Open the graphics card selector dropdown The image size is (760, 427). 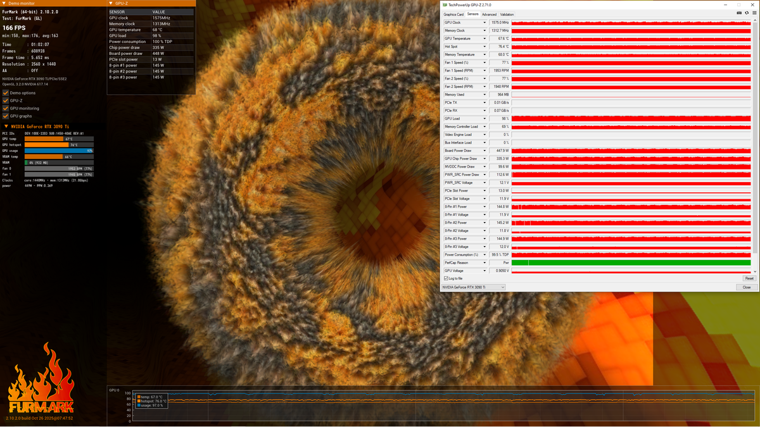pos(473,287)
